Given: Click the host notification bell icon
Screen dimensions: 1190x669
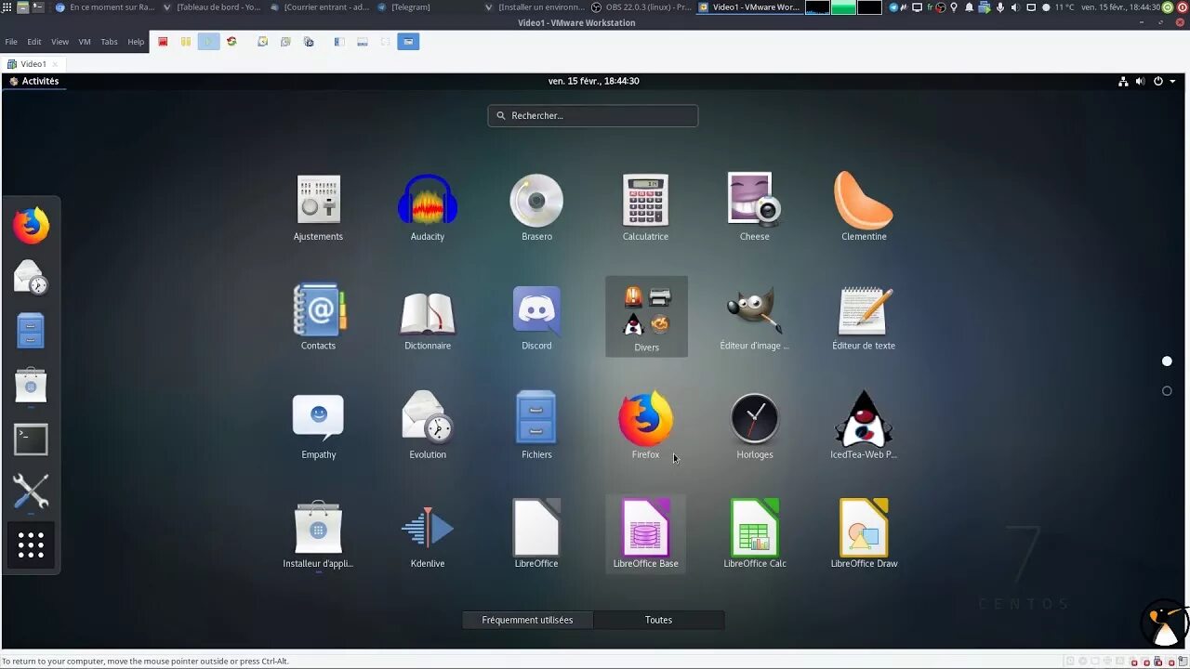Looking at the screenshot, I should [969, 7].
